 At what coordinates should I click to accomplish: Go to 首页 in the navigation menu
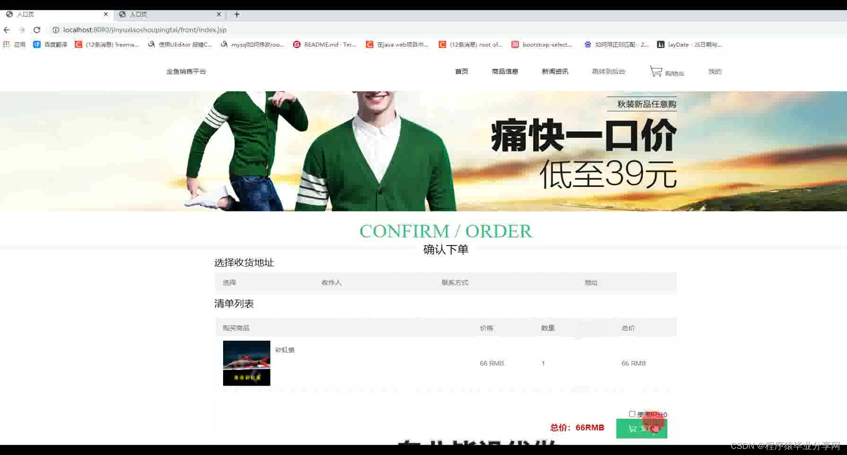point(461,71)
